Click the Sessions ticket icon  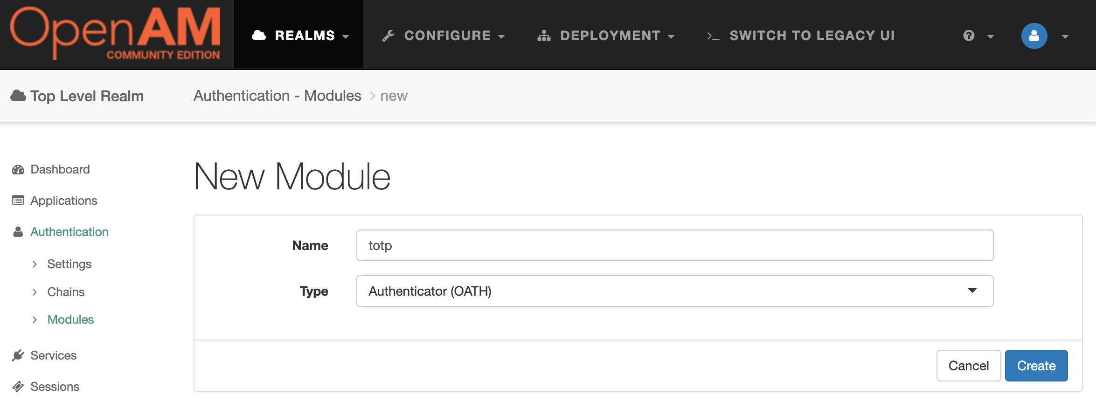click(18, 387)
